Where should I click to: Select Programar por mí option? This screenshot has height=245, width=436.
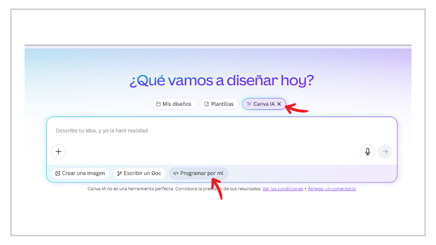198,173
